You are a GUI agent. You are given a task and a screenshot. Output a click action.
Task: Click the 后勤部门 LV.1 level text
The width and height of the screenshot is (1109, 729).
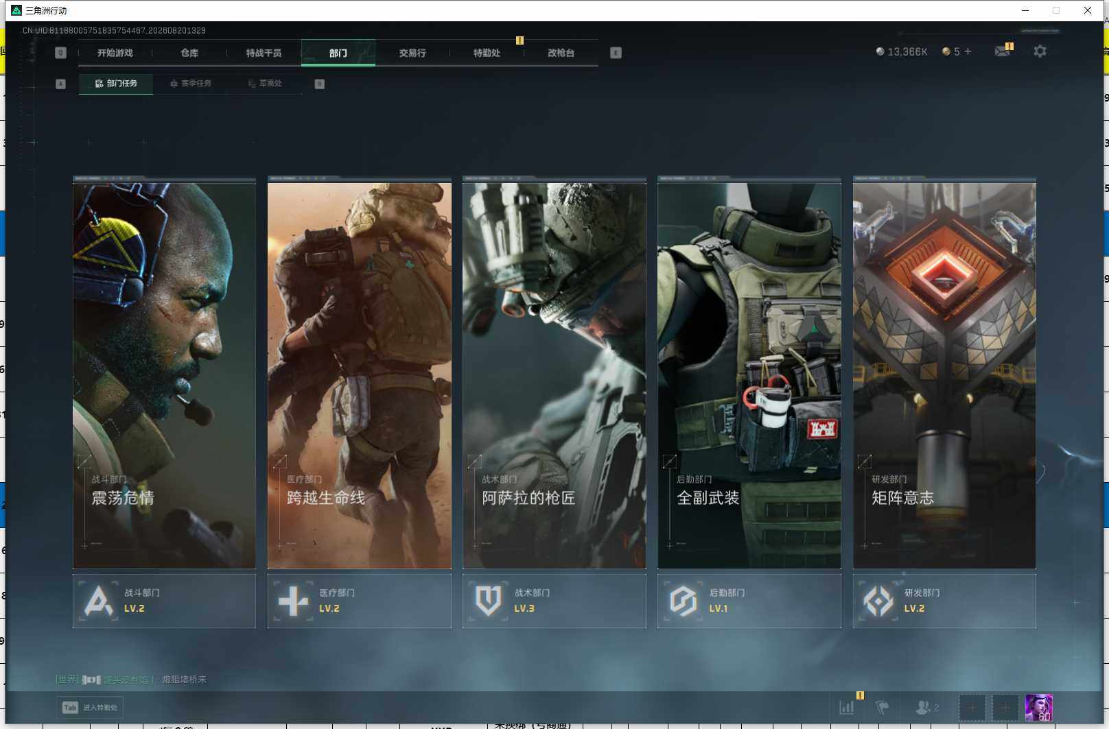tap(719, 608)
